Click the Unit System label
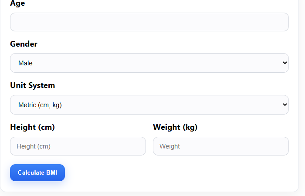 pyautogui.click(x=32, y=85)
